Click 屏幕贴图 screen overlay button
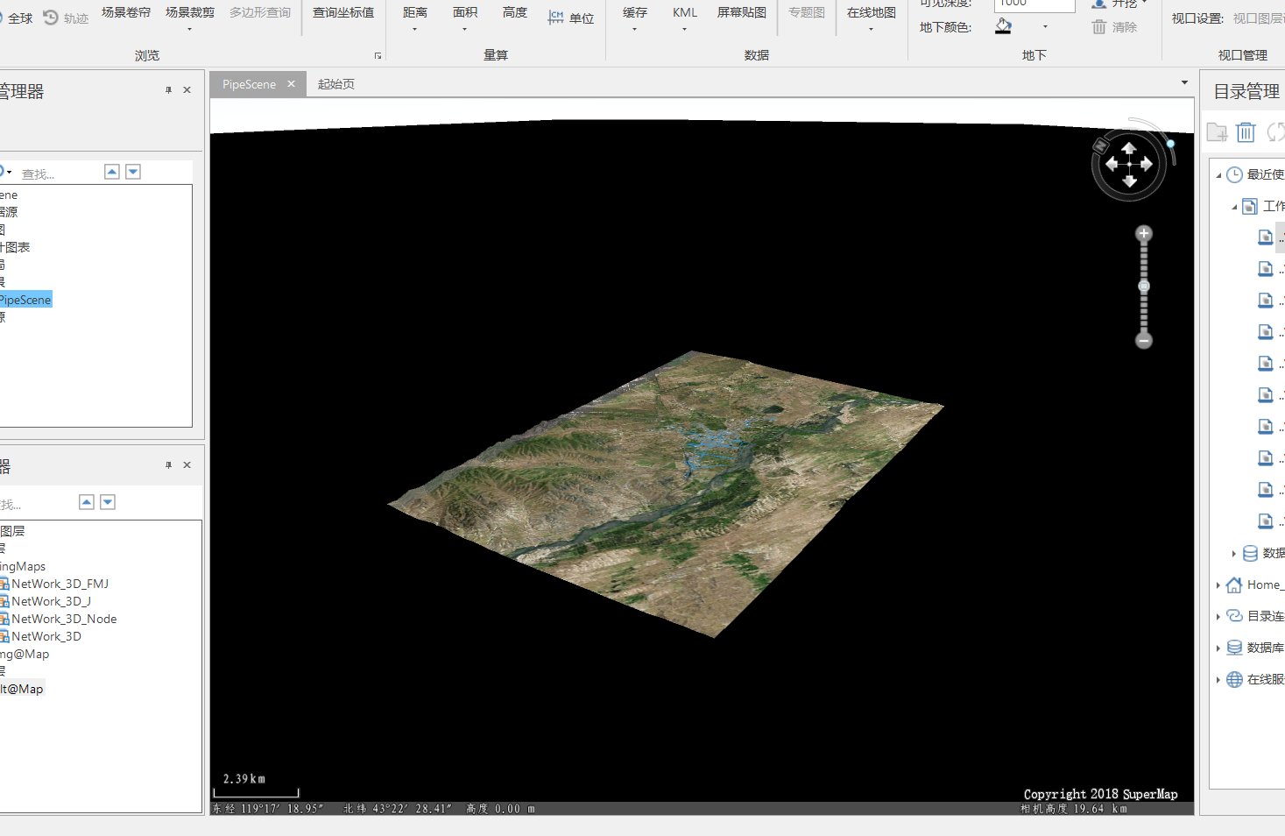The height and width of the screenshot is (836, 1285). [742, 12]
